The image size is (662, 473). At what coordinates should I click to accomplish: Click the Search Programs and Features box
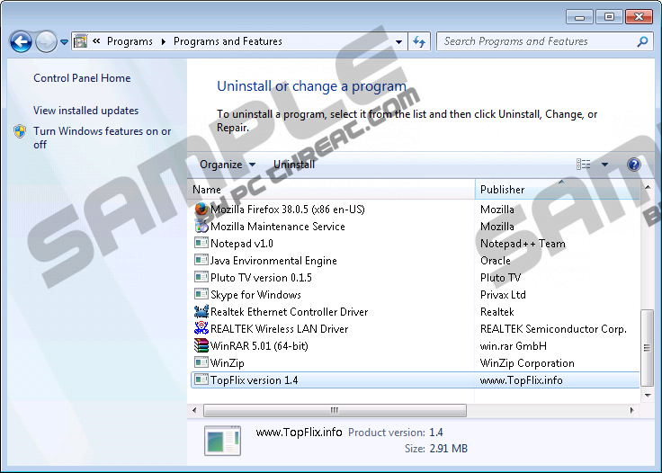click(x=535, y=41)
